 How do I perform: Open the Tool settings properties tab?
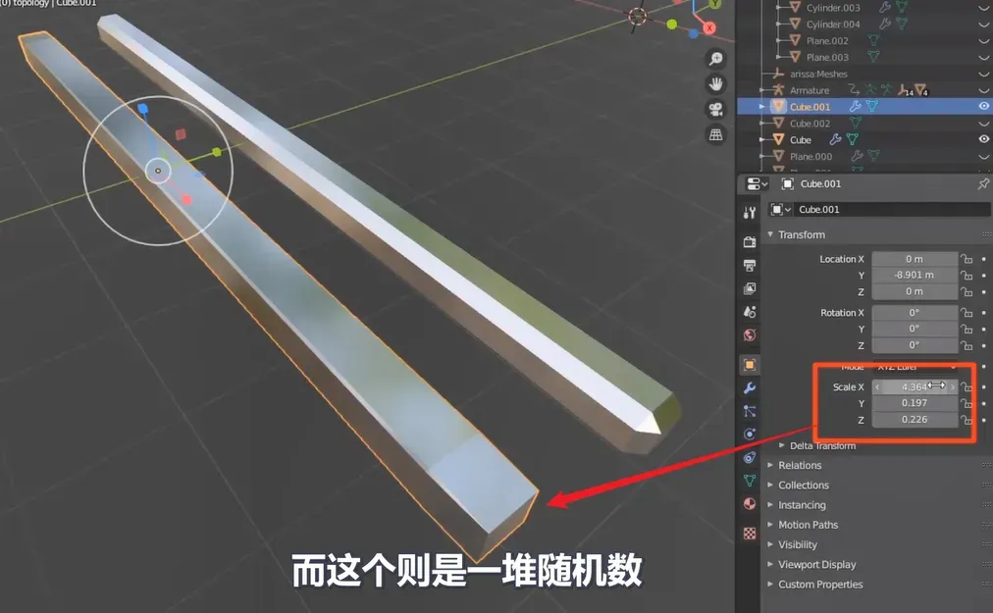[751, 213]
